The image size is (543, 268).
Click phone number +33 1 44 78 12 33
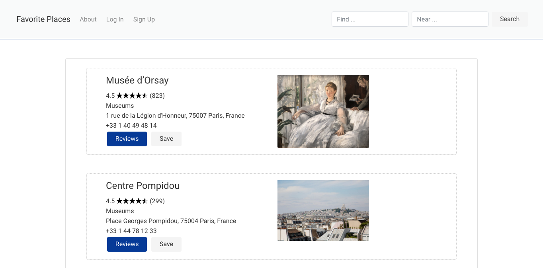tap(131, 231)
